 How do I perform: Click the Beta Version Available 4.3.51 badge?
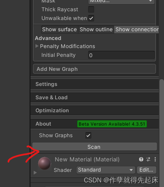112,124
